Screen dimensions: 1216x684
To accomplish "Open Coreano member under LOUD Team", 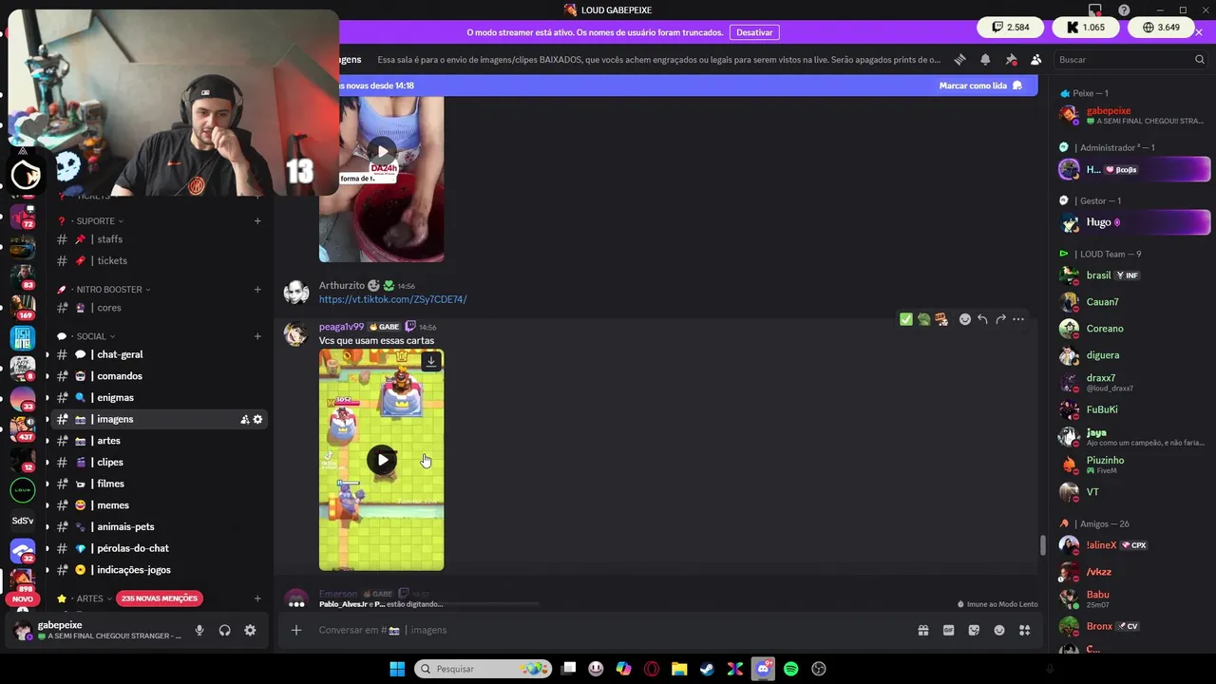I will [1133, 329].
